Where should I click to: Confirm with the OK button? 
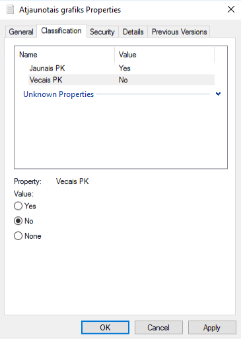tap(105, 328)
